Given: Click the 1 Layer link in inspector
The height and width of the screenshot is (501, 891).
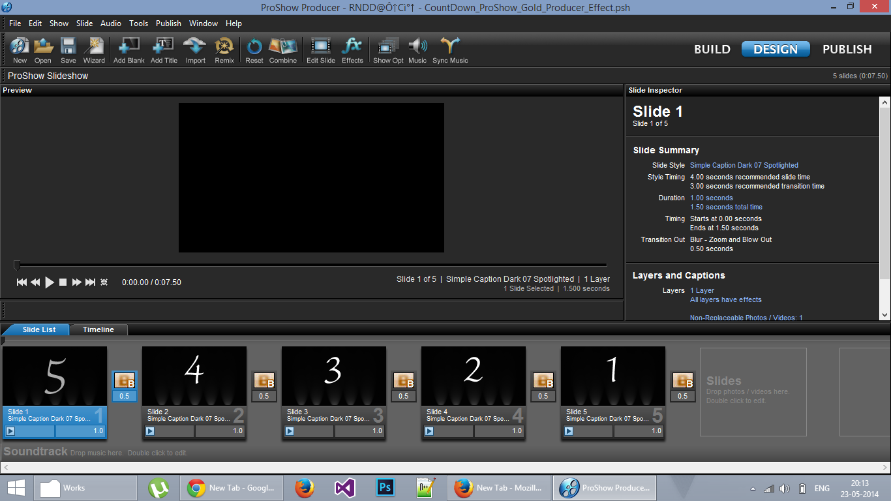Looking at the screenshot, I should (x=702, y=290).
